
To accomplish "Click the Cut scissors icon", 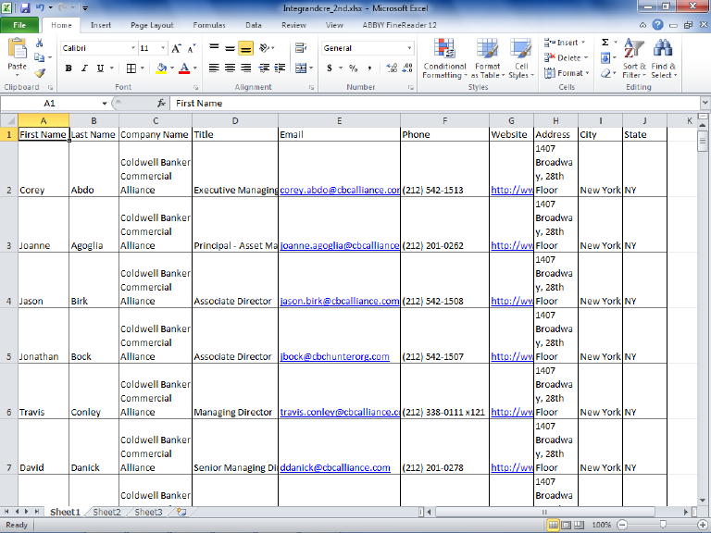I will [40, 43].
